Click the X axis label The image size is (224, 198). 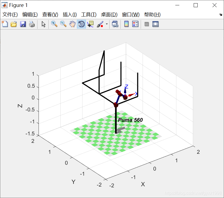[143, 184]
